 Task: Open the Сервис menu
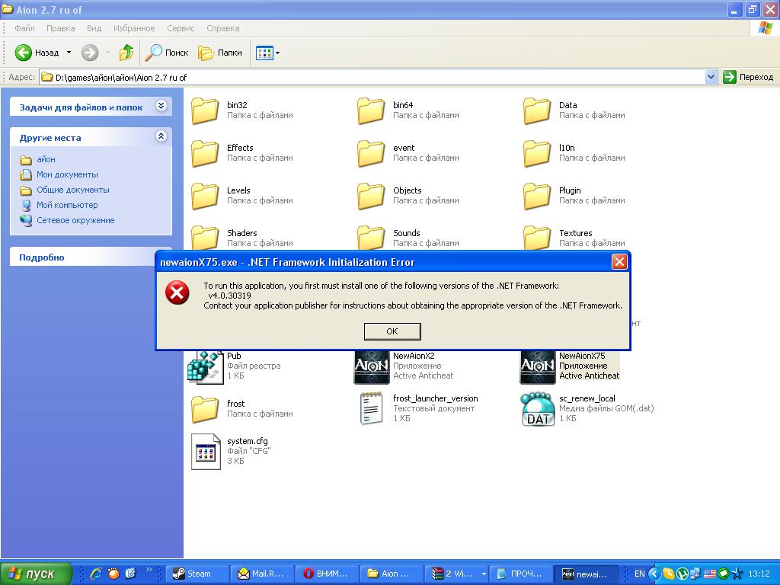click(x=181, y=28)
